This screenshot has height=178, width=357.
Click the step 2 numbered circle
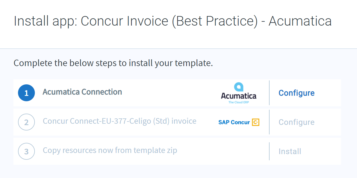[x=26, y=122]
